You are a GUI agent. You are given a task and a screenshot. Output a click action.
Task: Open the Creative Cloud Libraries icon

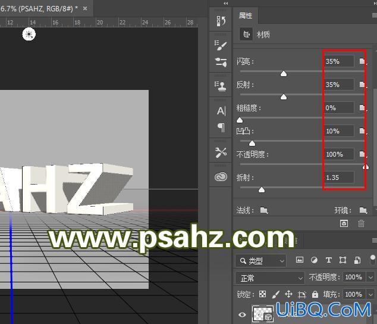(x=221, y=177)
